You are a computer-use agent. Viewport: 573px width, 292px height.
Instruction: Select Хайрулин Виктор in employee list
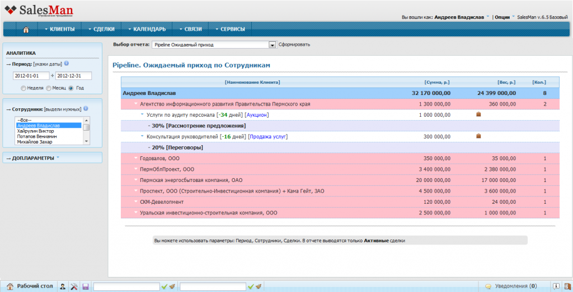coord(49,131)
